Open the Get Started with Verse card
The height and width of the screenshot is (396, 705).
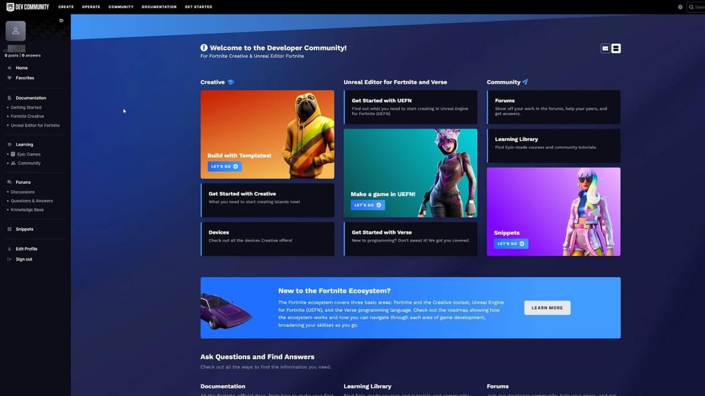410,239
